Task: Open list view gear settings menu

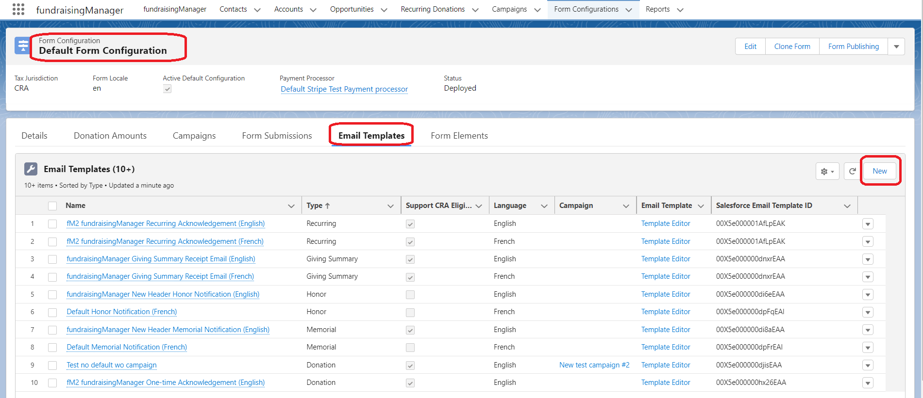Action: (827, 171)
